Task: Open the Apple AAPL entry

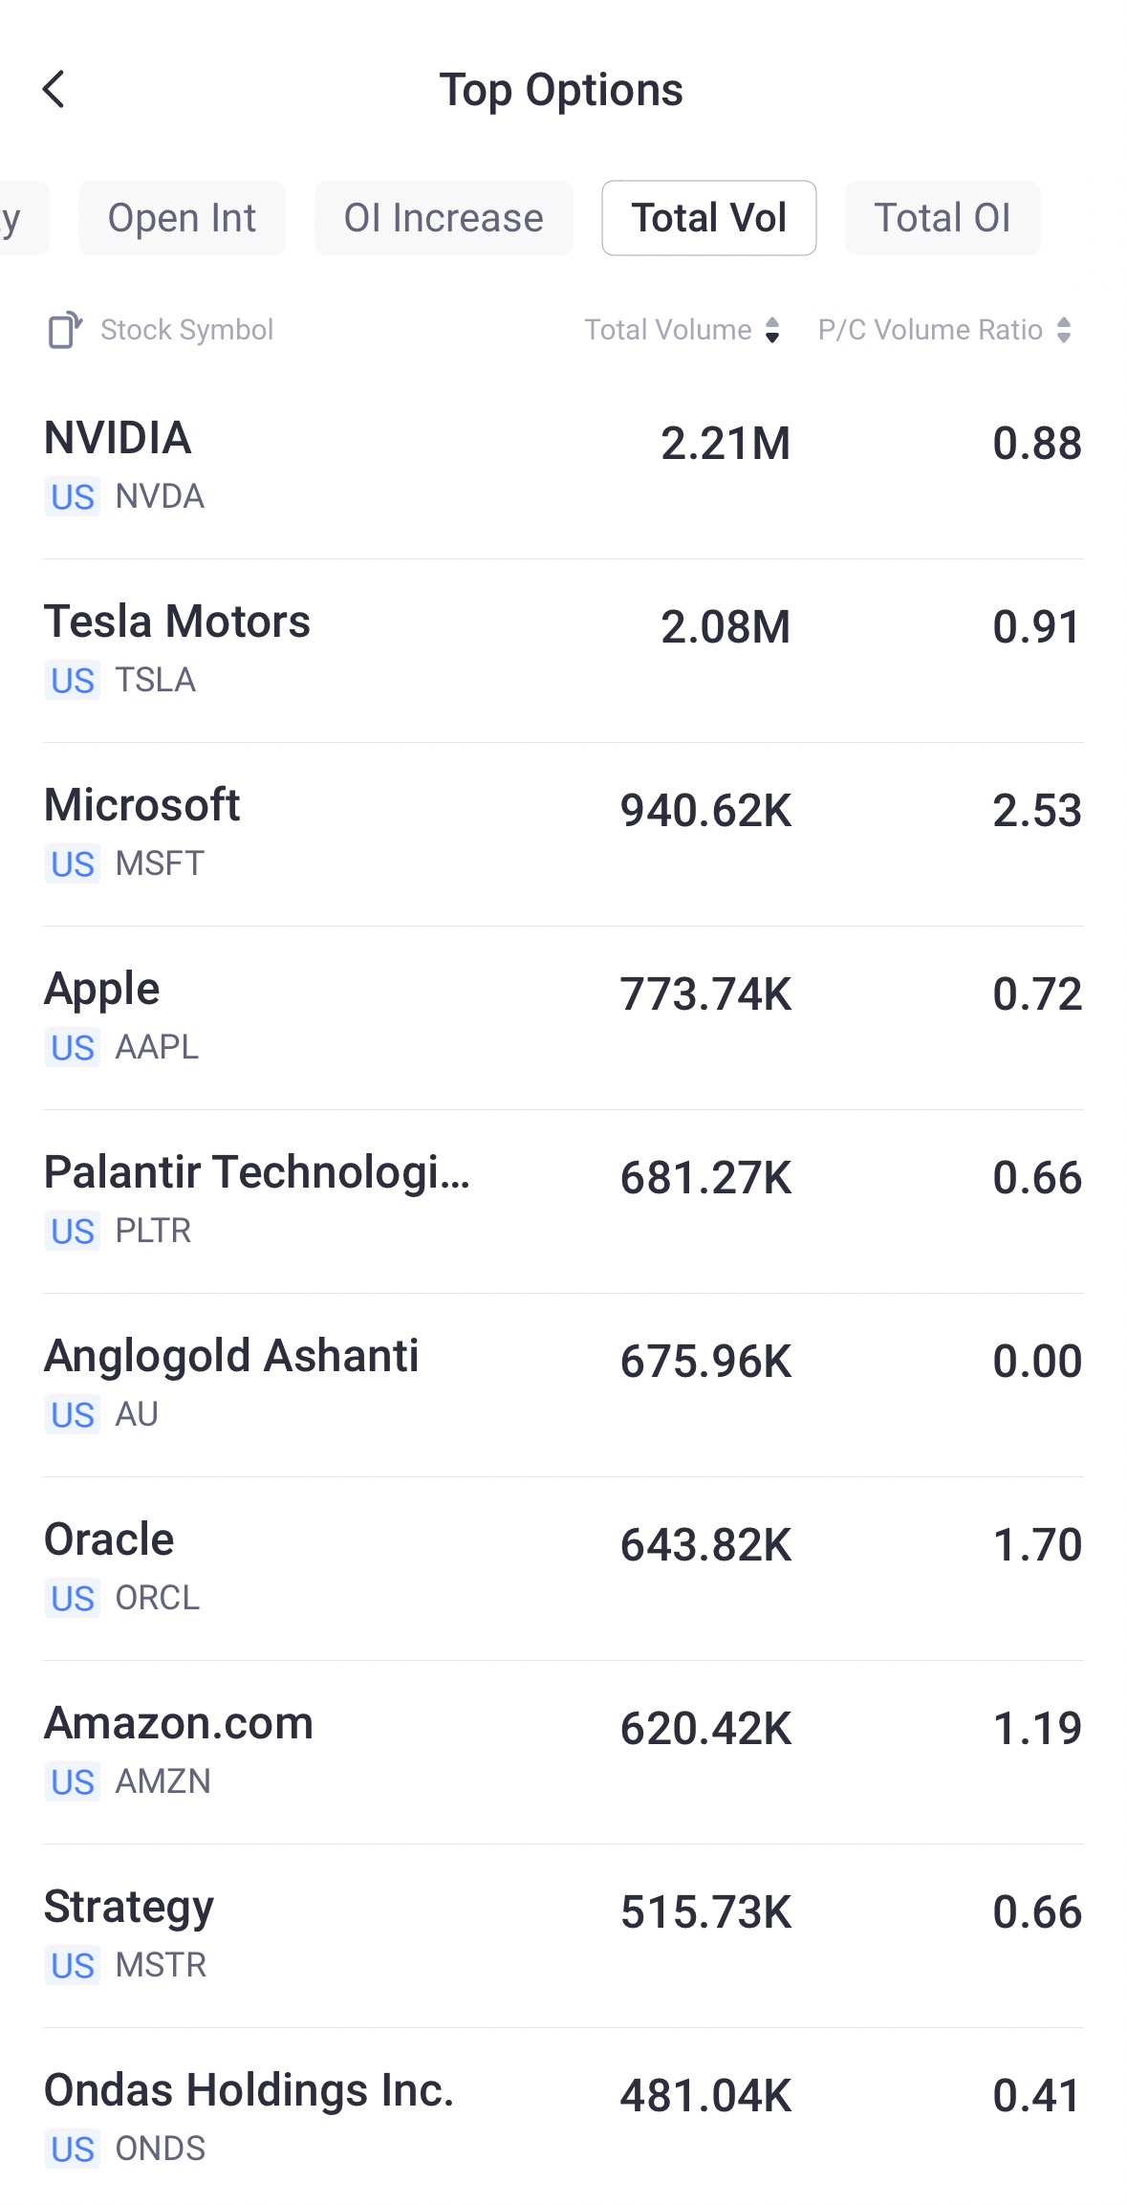Action: [x=563, y=1016]
